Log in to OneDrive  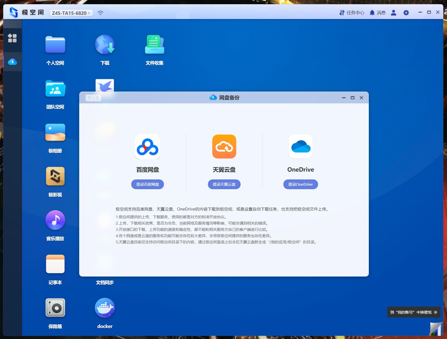[300, 184]
